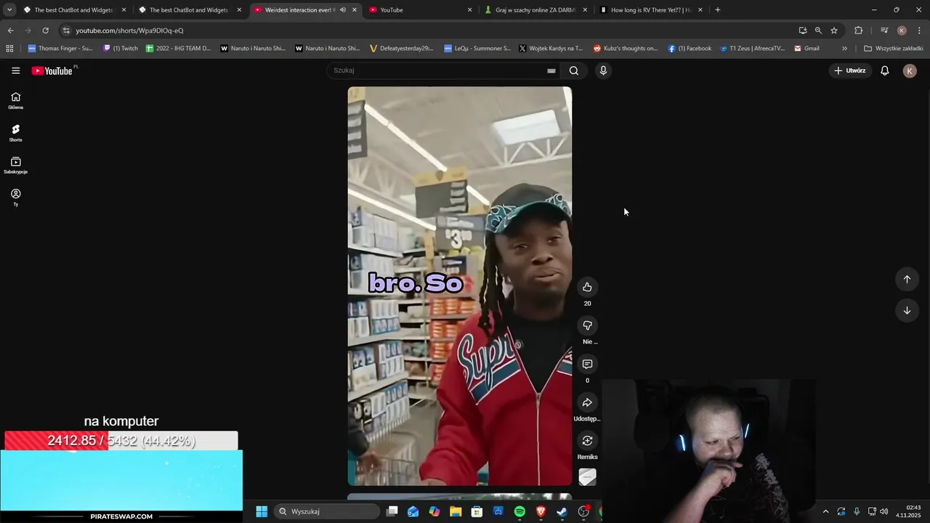This screenshot has height=523, width=930.
Task: Open Shorts from the sidebar
Action: tap(15, 133)
